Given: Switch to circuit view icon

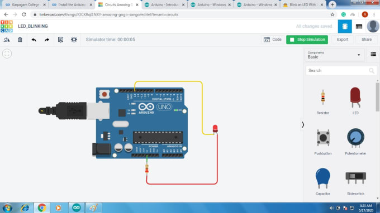Looking at the screenshot, I should [345, 26].
